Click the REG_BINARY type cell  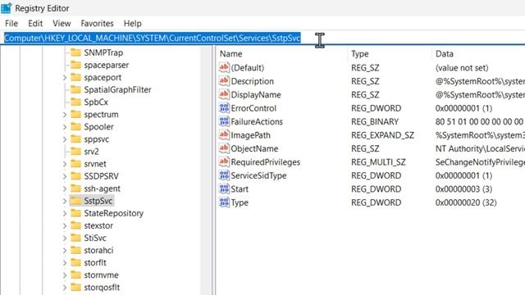click(x=375, y=122)
